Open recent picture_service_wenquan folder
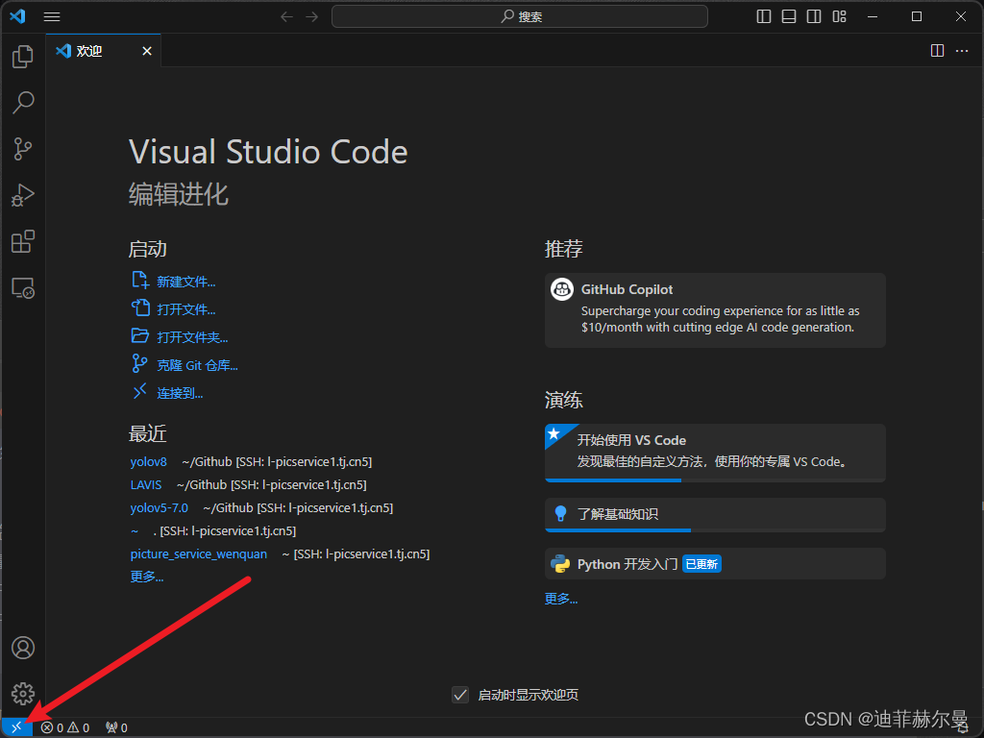The image size is (984, 738). [198, 554]
